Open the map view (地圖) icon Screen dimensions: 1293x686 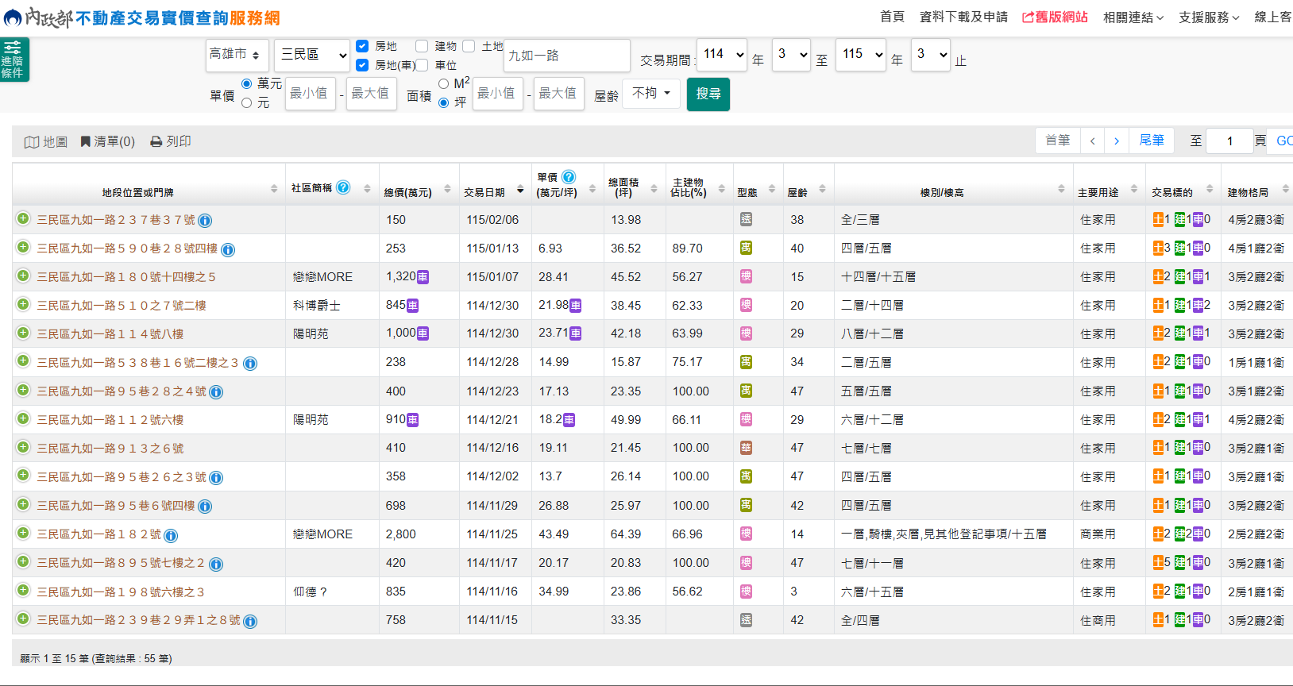pyautogui.click(x=32, y=142)
